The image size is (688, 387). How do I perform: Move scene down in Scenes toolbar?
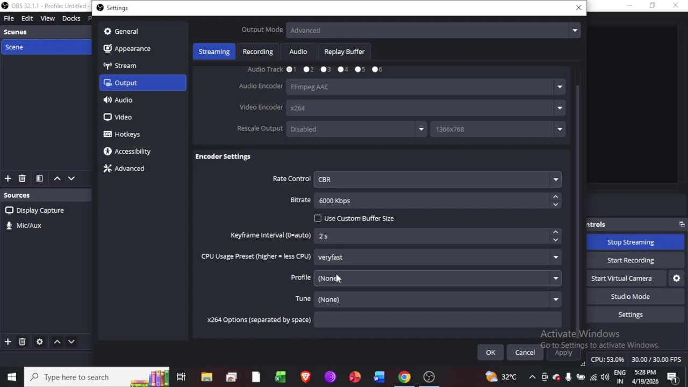pyautogui.click(x=71, y=178)
